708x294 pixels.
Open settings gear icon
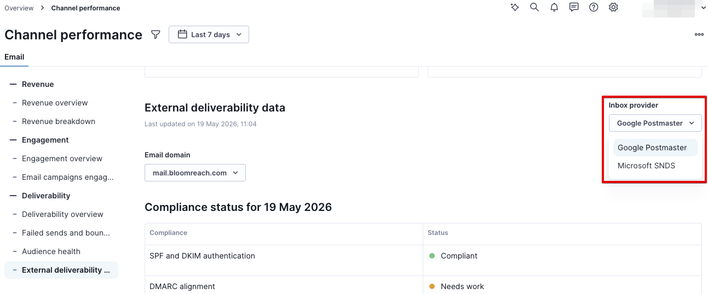point(613,8)
